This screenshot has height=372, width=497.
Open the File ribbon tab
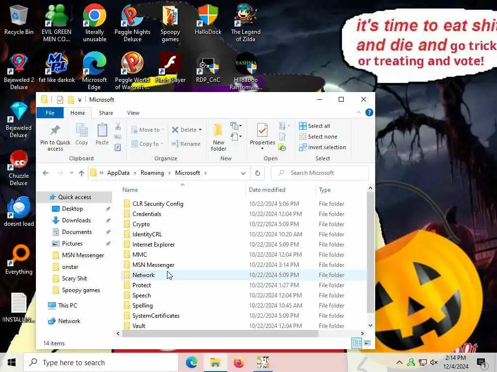pos(50,113)
